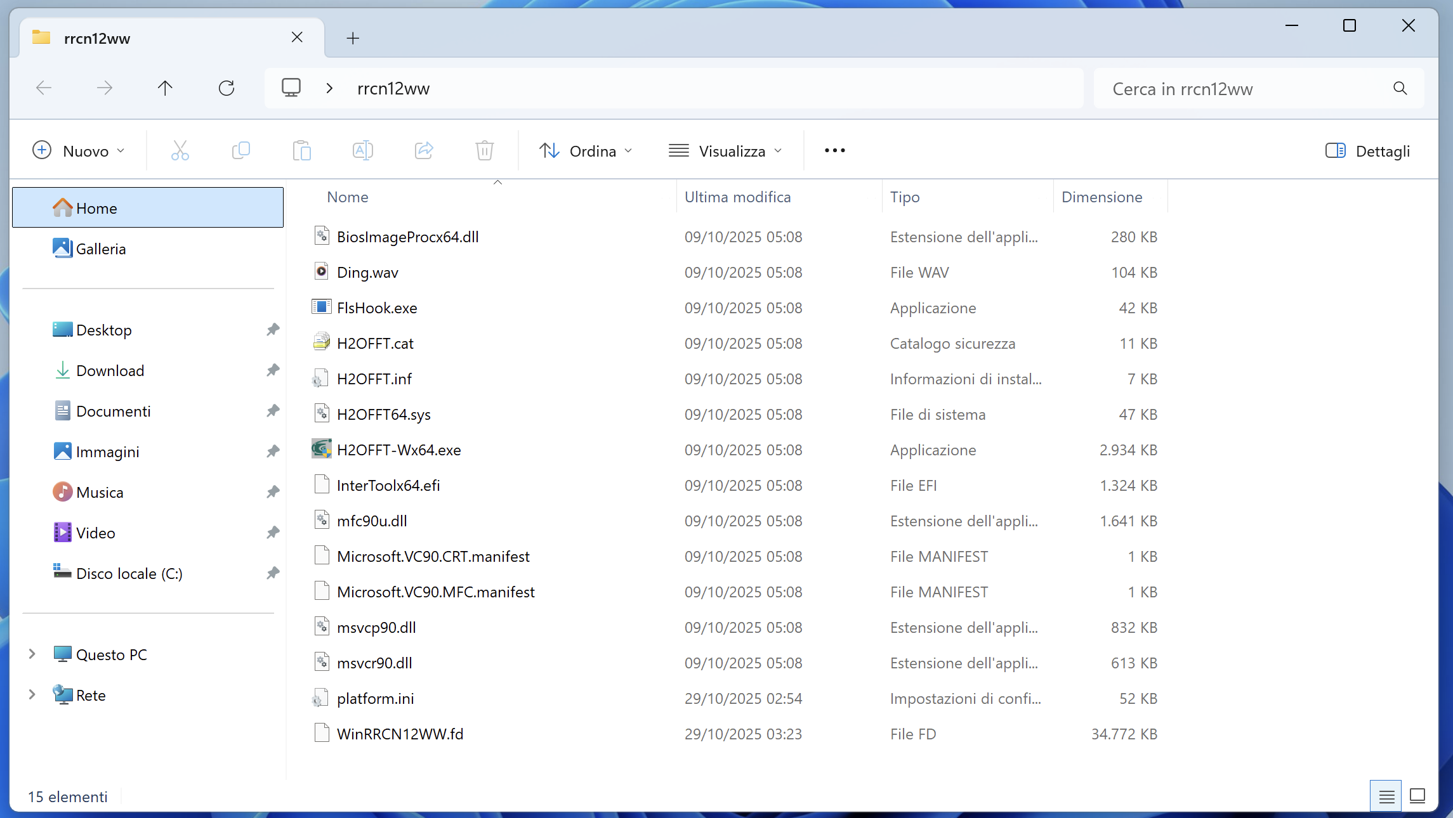Open the Nuovo new item button
The height and width of the screenshot is (818, 1453).
[78, 151]
